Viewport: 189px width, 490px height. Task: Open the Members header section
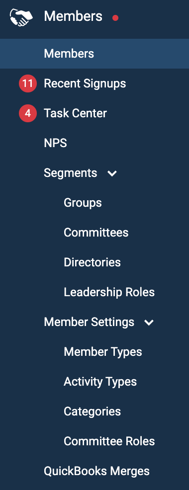(73, 16)
